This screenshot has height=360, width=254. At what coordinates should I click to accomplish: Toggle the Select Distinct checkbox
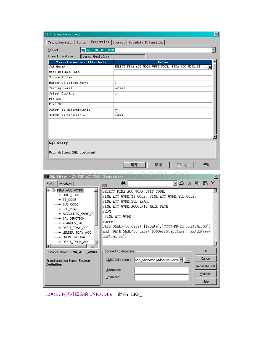[117, 95]
